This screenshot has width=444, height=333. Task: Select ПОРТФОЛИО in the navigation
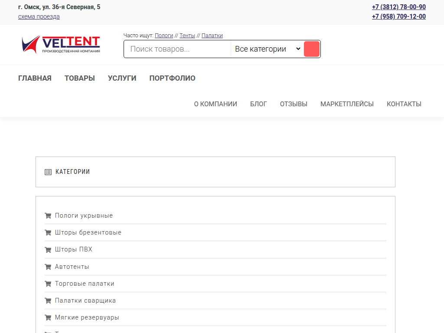click(x=172, y=78)
